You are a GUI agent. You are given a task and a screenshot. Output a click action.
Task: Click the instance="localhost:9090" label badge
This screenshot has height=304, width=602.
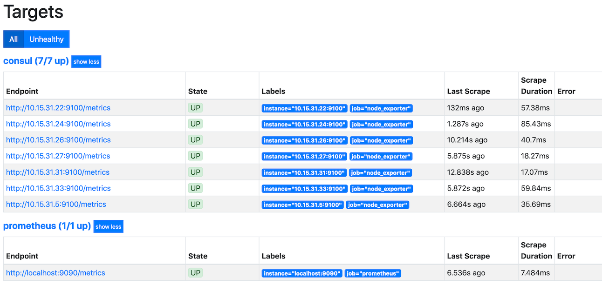(x=301, y=273)
